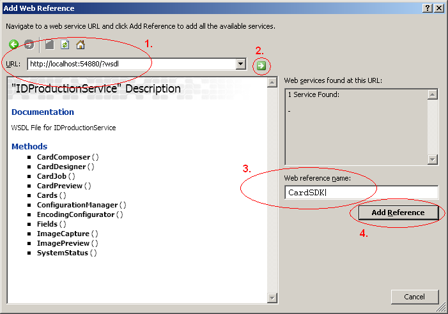Click the Forward navigation arrow
Image resolution: width=448 pixels, height=314 pixels.
[29, 45]
